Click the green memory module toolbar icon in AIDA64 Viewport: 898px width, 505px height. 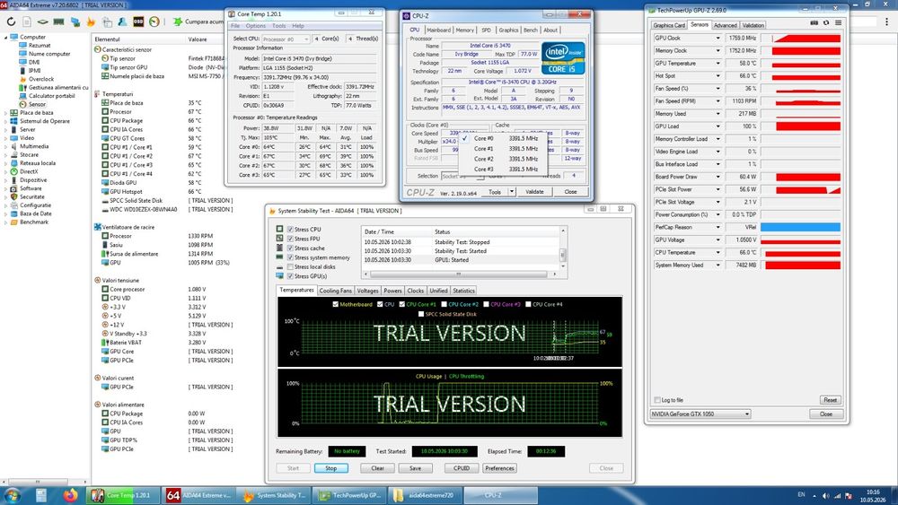[58, 22]
